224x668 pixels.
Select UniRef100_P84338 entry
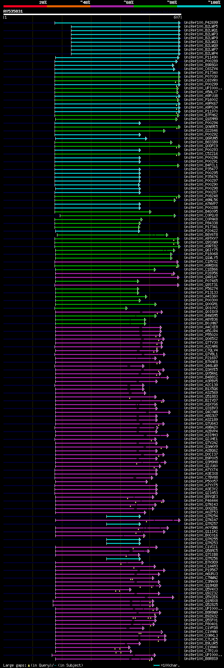[x=201, y=223]
